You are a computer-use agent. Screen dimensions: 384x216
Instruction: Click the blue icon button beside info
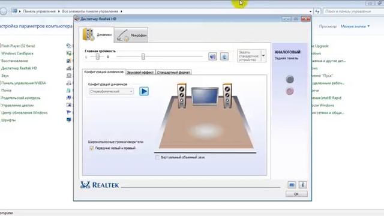coord(292,185)
